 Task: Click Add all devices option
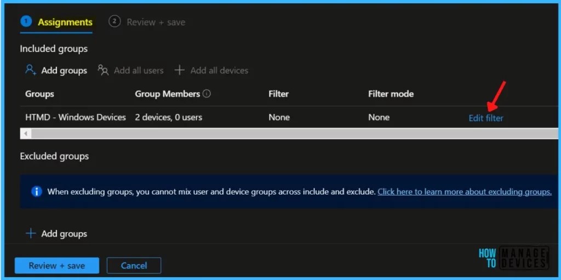click(211, 71)
